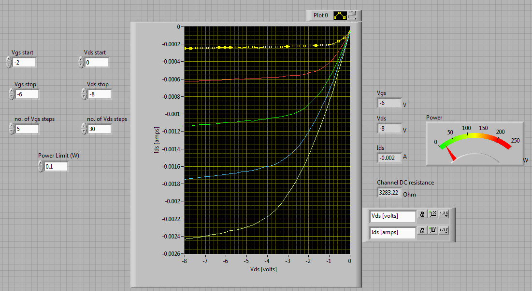The image size is (532, 291).
Task: Toggle the Y axis scale lock
Action: [422, 230]
